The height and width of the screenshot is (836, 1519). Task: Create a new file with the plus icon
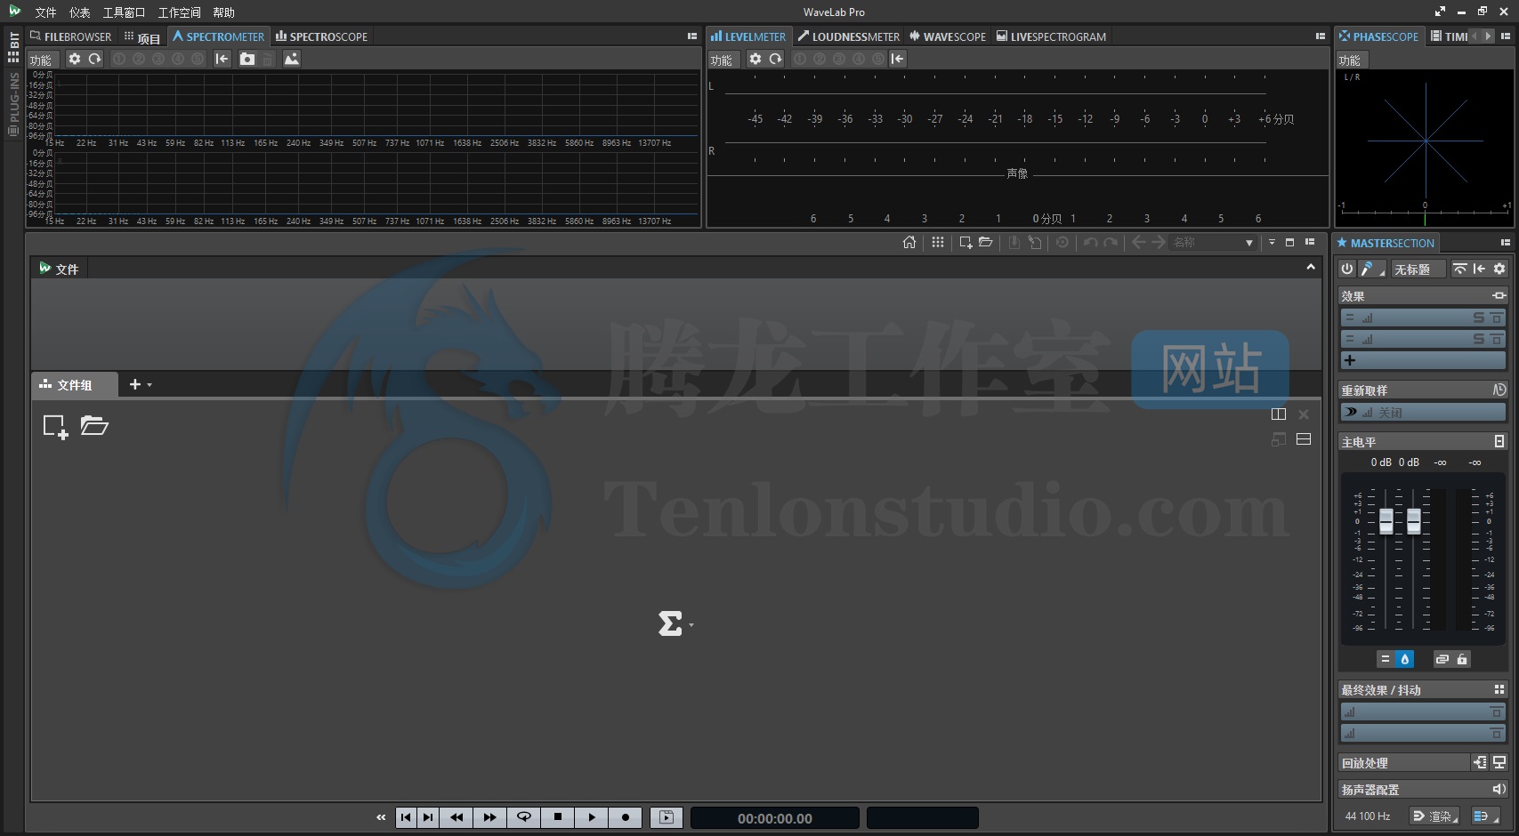(x=55, y=427)
